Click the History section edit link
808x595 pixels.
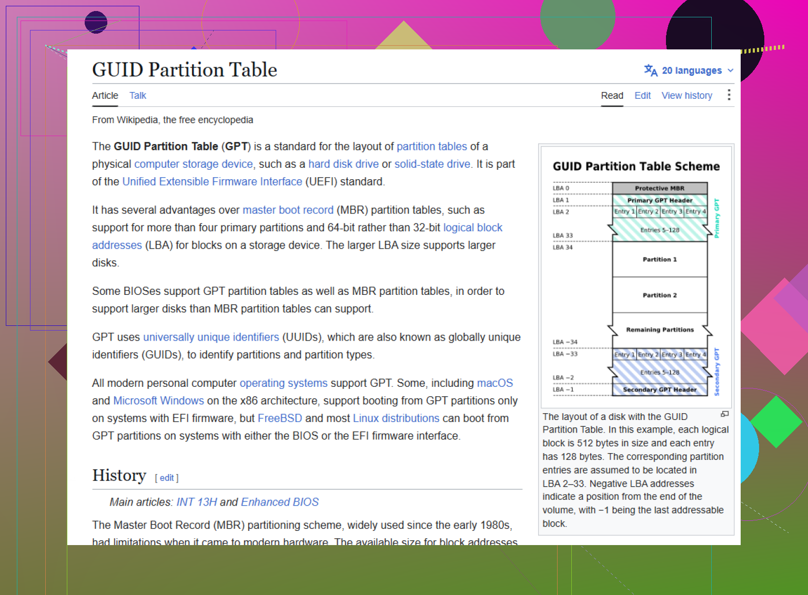[167, 478]
